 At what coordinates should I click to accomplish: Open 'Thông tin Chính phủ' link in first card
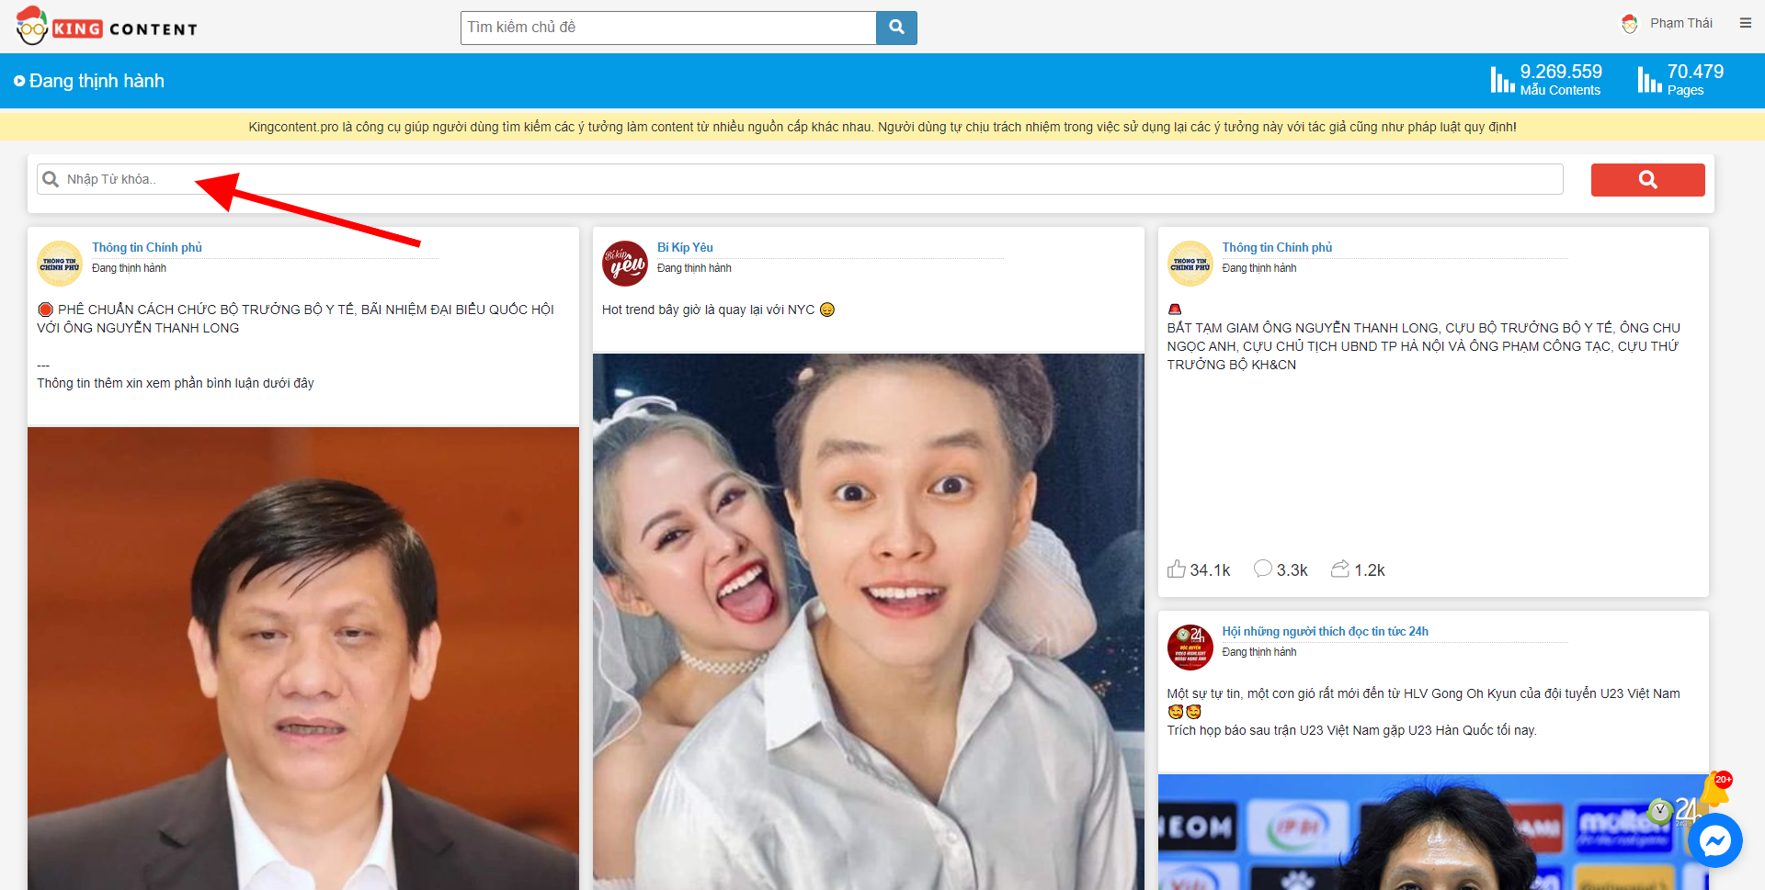click(147, 247)
